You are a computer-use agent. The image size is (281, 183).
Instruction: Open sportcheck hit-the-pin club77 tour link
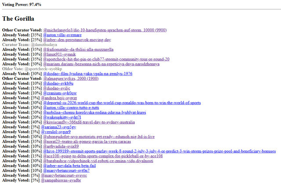tap(106, 59)
